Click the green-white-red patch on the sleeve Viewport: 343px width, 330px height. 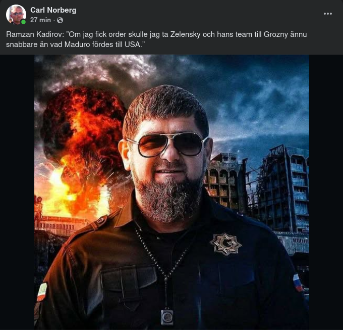(42, 292)
